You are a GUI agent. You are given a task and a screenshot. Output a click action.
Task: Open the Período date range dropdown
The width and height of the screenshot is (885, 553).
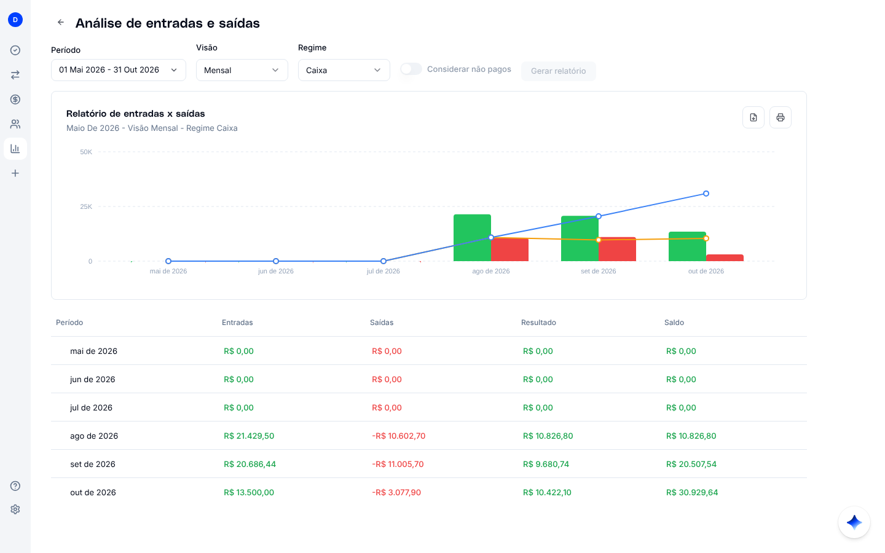pos(119,70)
